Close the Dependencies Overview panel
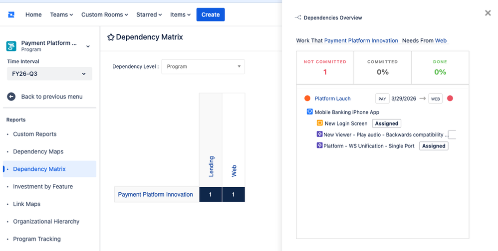The image size is (498, 251). [x=488, y=12]
